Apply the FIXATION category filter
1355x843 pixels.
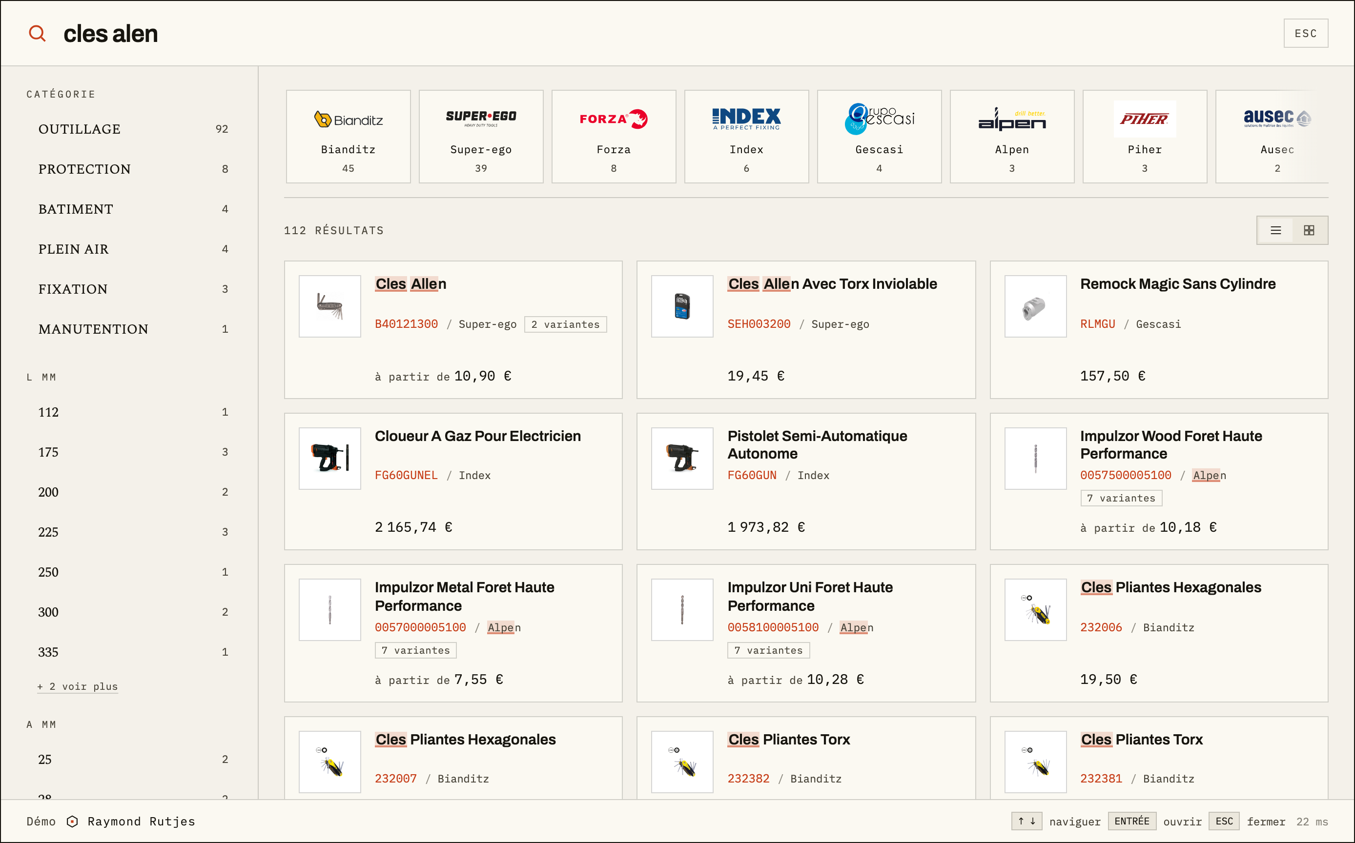133,289
